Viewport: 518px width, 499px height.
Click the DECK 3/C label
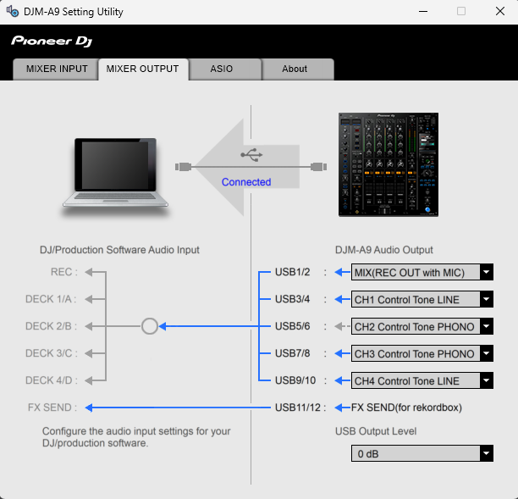click(x=52, y=353)
